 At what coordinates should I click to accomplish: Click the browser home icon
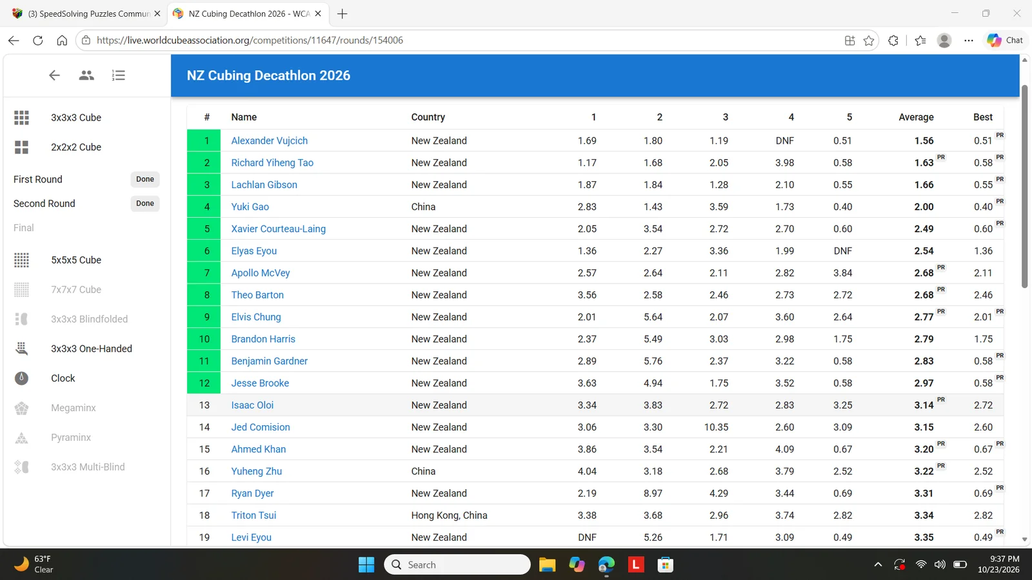(62, 40)
